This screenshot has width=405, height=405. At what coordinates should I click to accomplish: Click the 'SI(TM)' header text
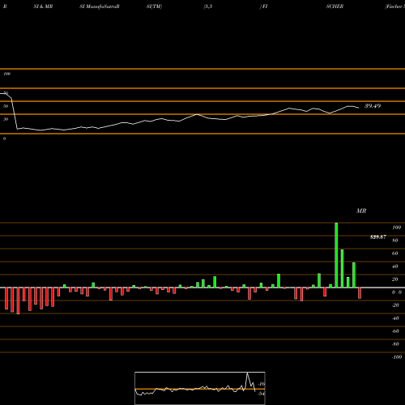click(x=154, y=6)
